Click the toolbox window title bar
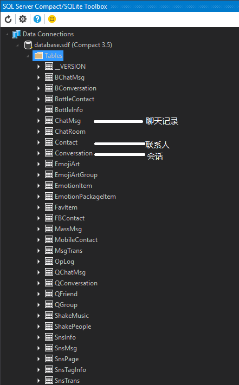239x385 pixels. 119,6
